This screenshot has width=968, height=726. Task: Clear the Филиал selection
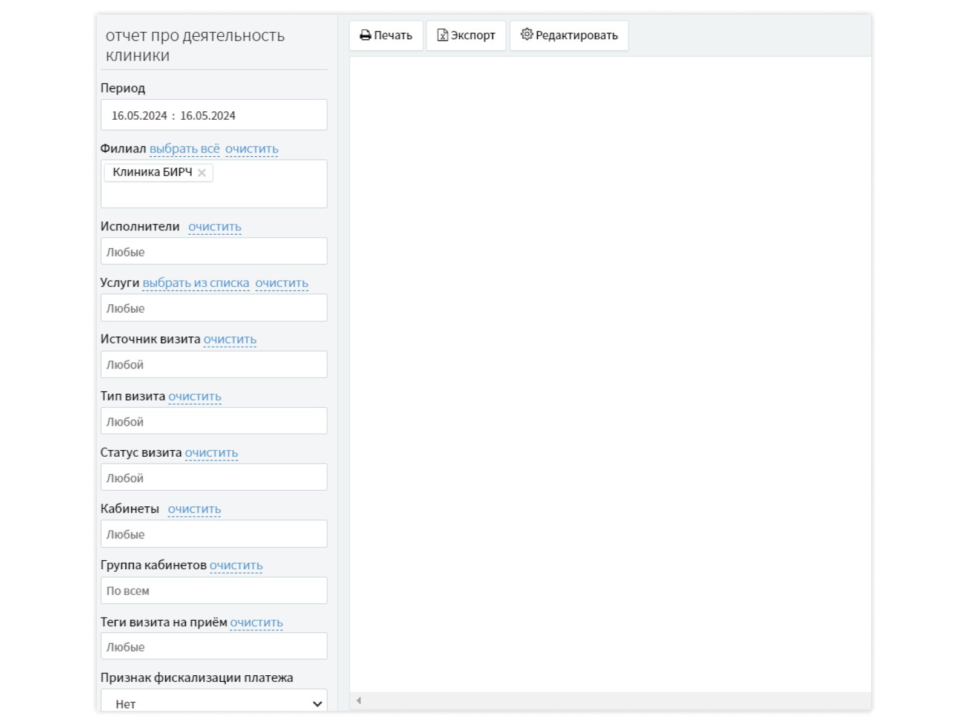pyautogui.click(x=252, y=149)
